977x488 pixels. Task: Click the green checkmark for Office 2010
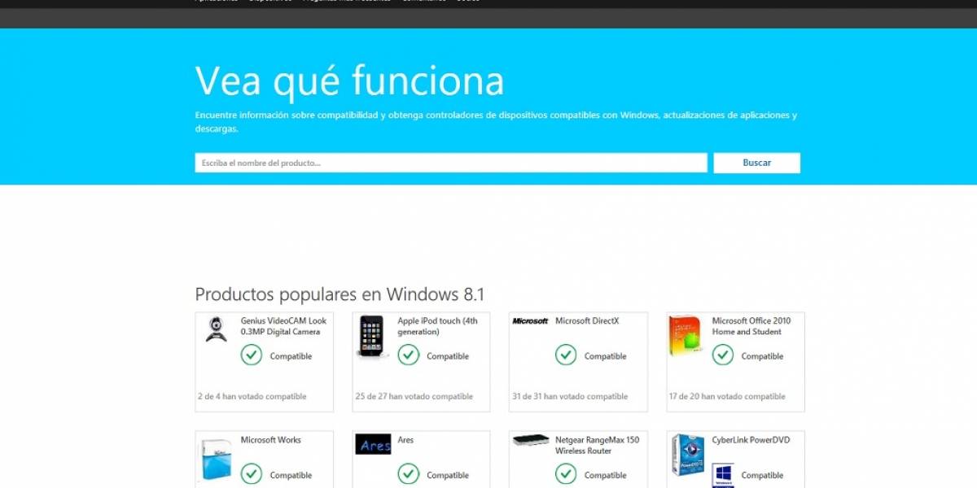tap(723, 355)
